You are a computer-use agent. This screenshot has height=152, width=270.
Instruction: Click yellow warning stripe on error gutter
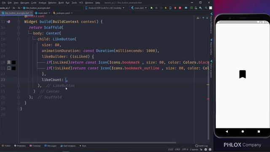click(x=208, y=84)
